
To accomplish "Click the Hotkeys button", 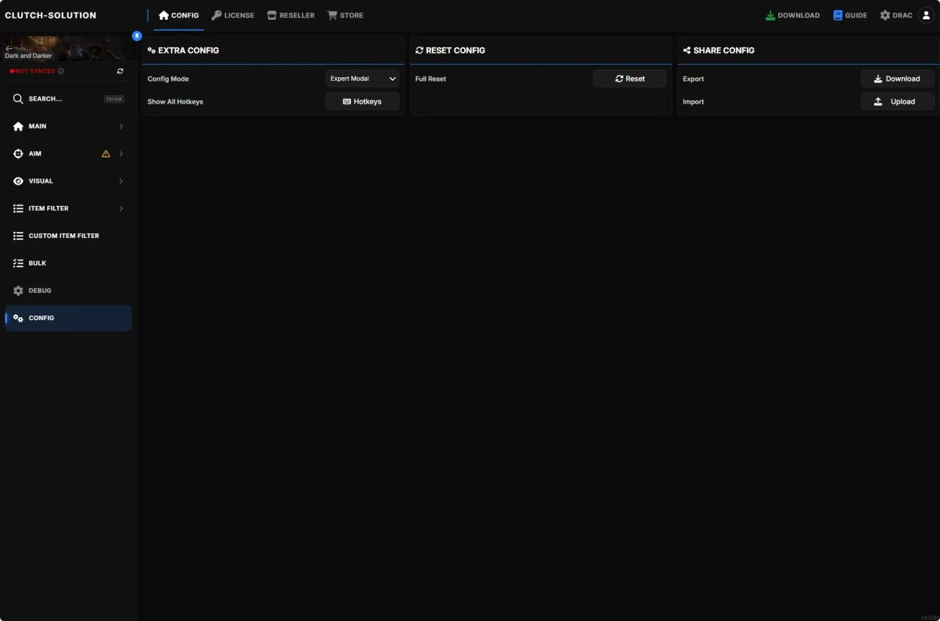I will [362, 101].
